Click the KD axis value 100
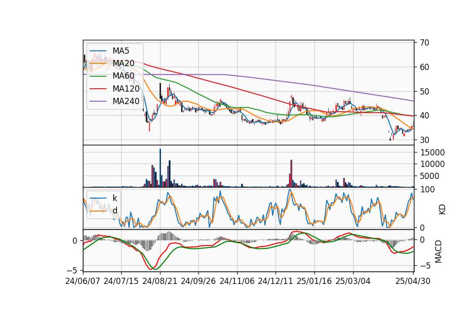Viewport: 460px width, 331px height. [x=427, y=189]
